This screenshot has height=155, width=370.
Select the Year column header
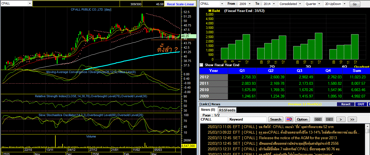(214, 71)
